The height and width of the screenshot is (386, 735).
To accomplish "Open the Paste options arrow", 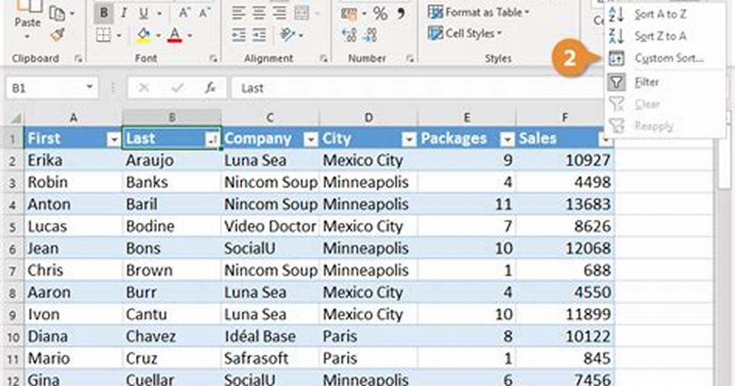I will tap(27, 36).
